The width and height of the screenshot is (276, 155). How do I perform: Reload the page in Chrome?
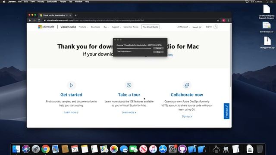[x=39, y=20]
